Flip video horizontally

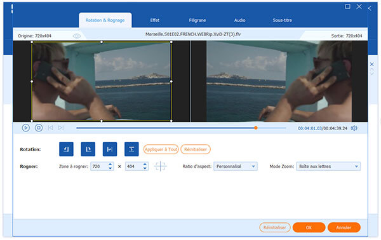pyautogui.click(x=110, y=149)
